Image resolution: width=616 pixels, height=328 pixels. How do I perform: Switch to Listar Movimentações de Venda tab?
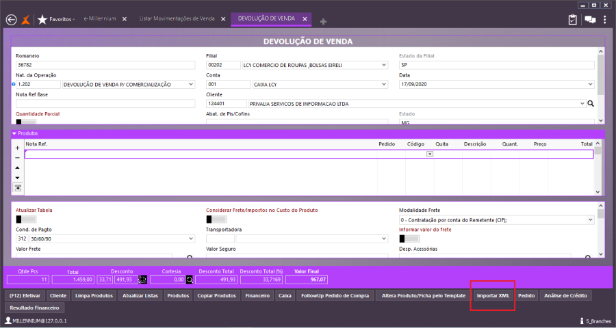tap(177, 18)
